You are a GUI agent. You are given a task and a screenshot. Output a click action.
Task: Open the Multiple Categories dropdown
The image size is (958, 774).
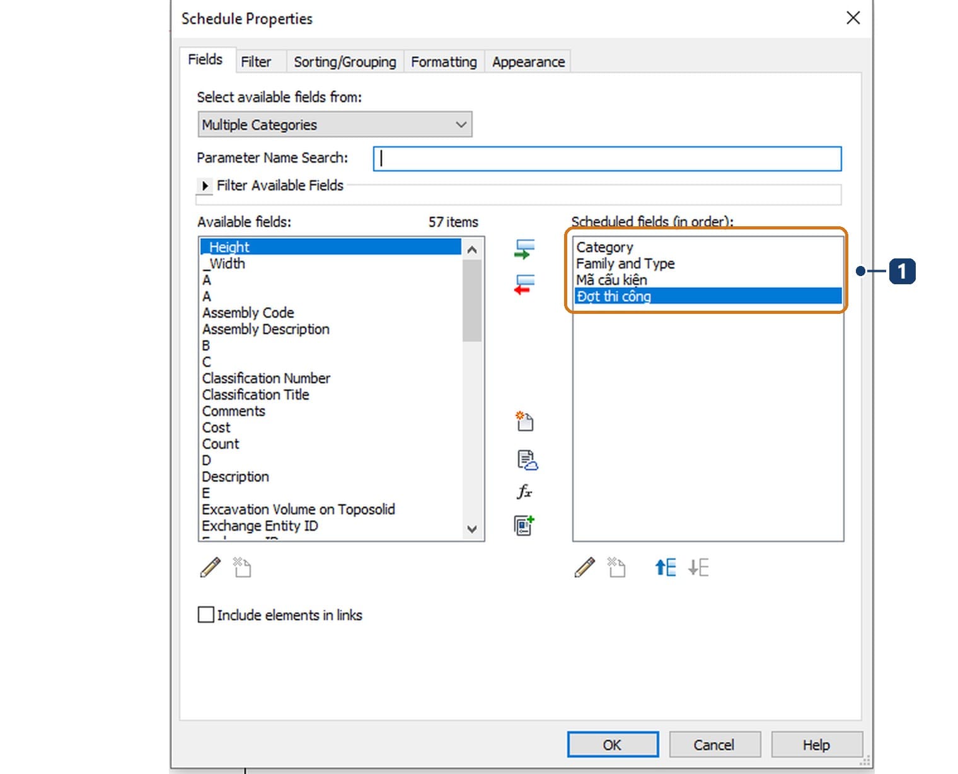click(335, 125)
